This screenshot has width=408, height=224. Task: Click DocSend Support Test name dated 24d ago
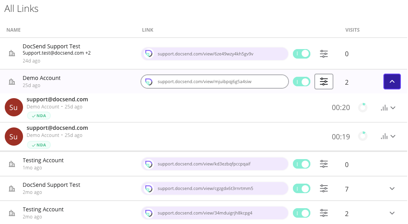click(x=51, y=46)
